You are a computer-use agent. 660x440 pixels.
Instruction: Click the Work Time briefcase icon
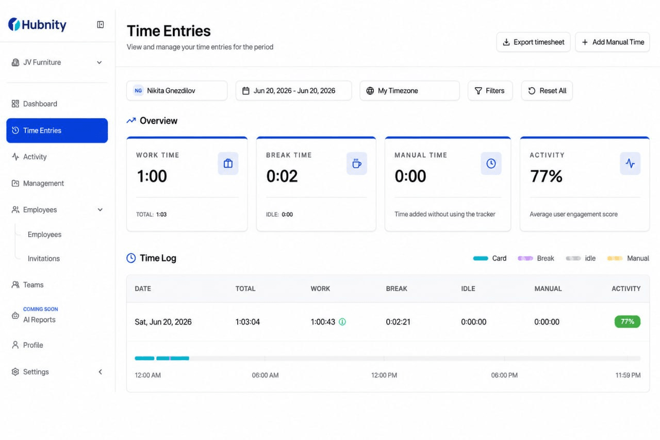(228, 164)
